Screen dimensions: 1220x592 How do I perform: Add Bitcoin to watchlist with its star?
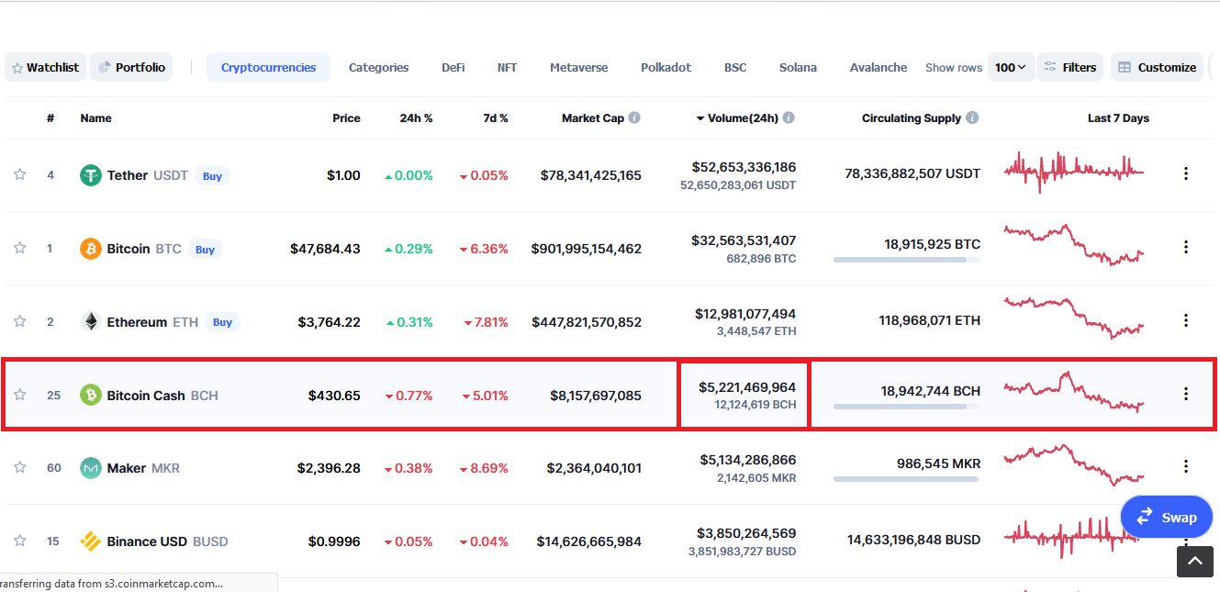(19, 248)
